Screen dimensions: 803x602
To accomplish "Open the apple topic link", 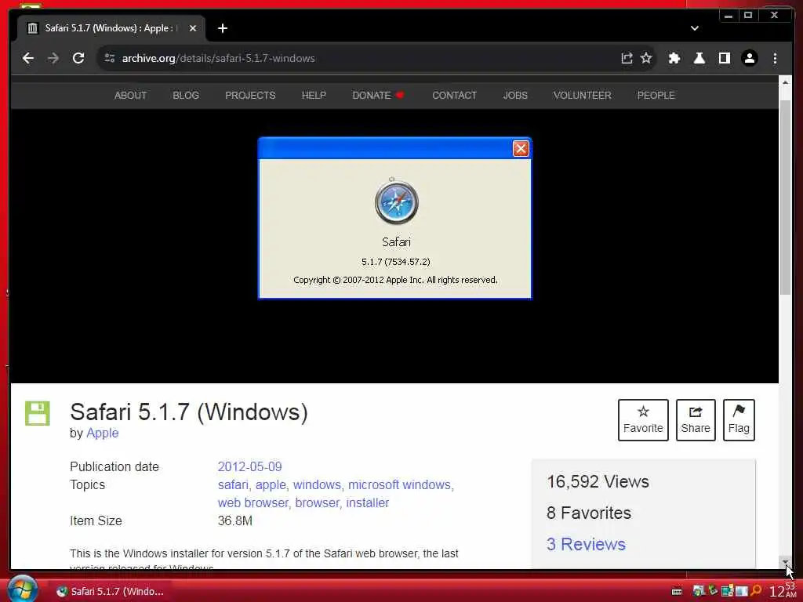I will 271,484.
